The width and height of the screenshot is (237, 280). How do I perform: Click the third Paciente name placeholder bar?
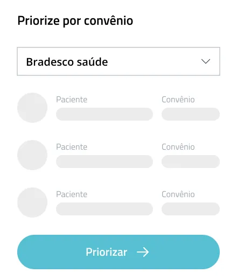point(104,209)
